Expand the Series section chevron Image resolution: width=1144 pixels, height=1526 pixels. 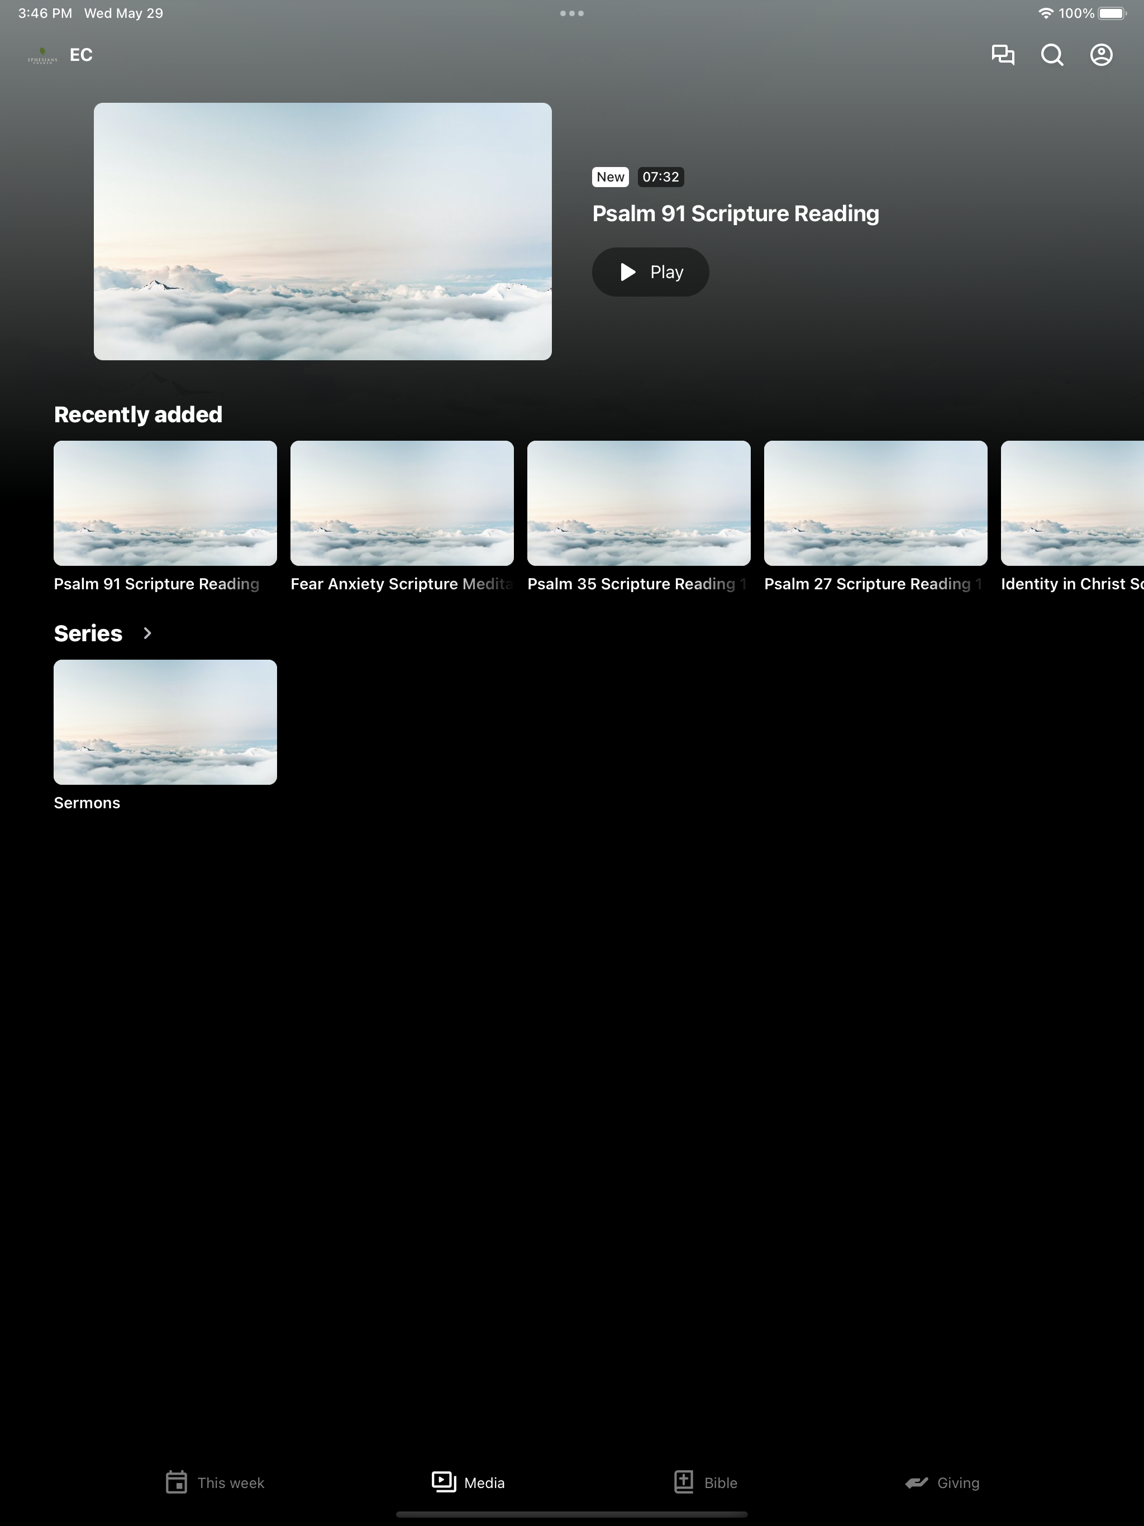(147, 633)
